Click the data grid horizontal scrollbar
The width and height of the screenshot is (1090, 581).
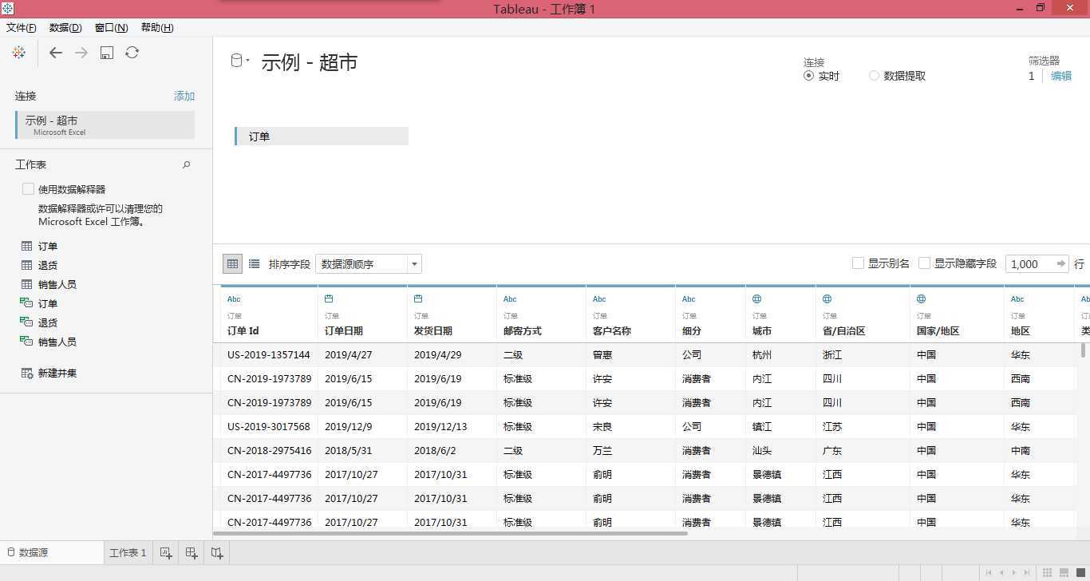click(451, 533)
